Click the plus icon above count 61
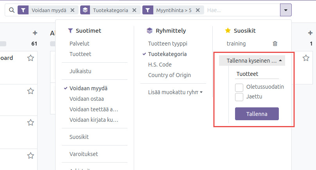 [x=35, y=33]
